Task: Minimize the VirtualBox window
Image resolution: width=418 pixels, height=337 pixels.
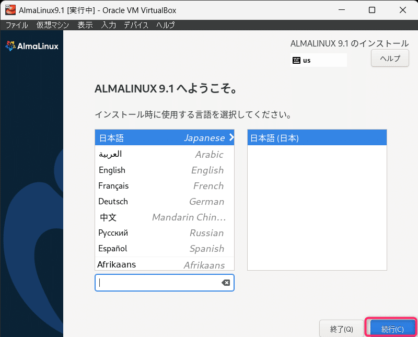Action: pos(342,10)
